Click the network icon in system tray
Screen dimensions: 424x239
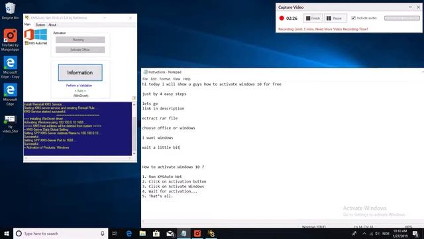click(x=371, y=234)
